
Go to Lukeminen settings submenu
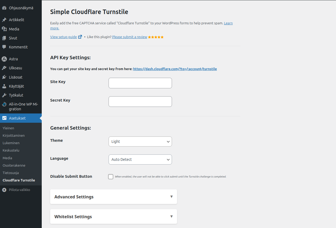point(11,143)
